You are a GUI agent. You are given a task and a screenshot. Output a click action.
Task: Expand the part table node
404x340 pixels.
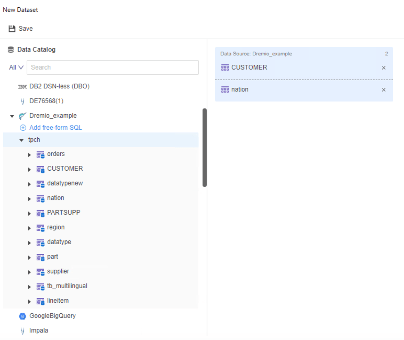[x=29, y=257]
